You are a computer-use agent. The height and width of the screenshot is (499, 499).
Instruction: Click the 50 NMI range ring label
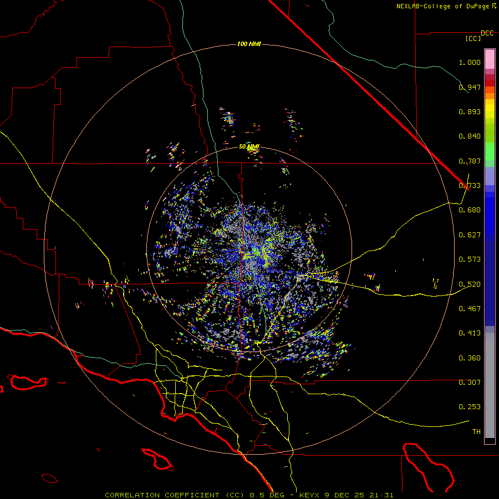point(249,147)
